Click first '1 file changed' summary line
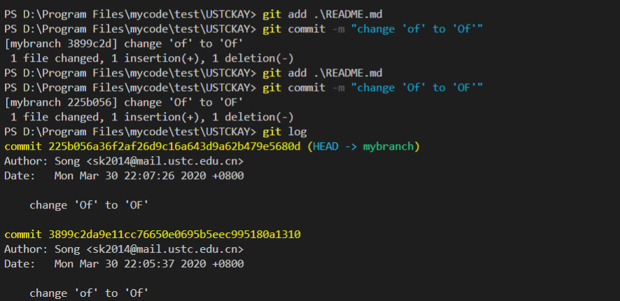This screenshot has height=301, width=620. pyautogui.click(x=152, y=59)
